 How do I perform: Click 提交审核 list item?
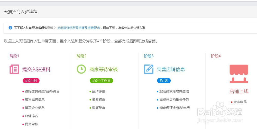[x=30, y=124]
